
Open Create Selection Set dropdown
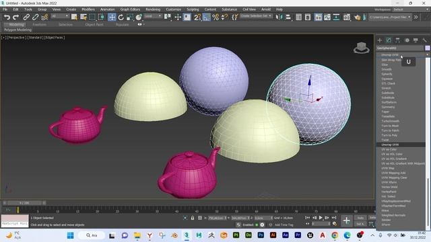pos(256,16)
